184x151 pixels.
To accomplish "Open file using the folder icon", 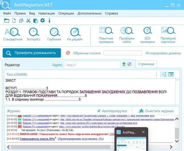I will pos(7,21).
